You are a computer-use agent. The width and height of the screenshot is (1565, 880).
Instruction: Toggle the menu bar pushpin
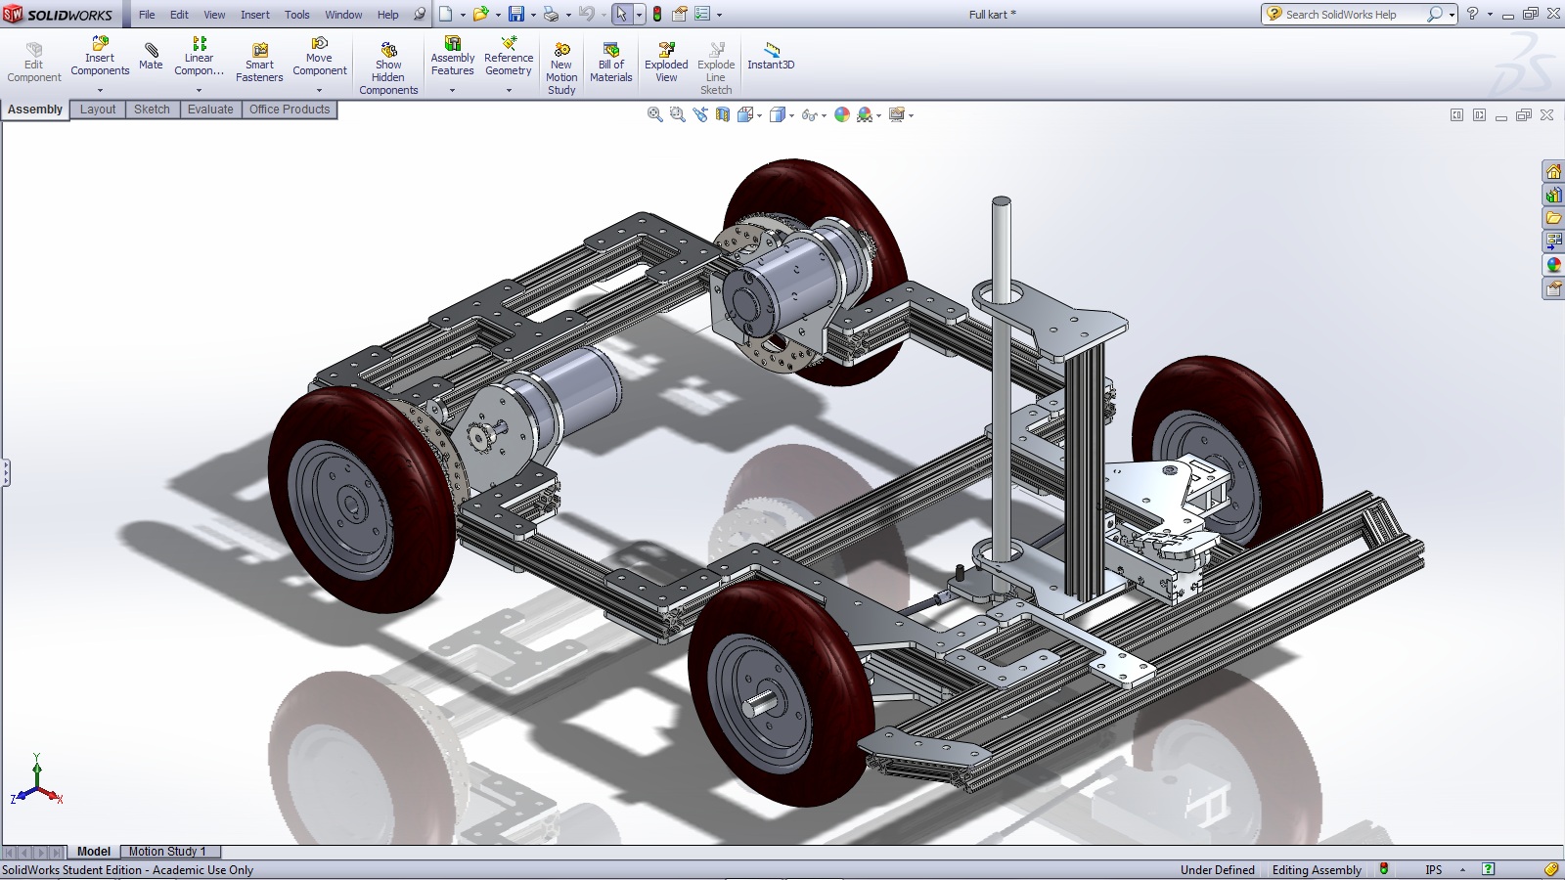tap(420, 15)
